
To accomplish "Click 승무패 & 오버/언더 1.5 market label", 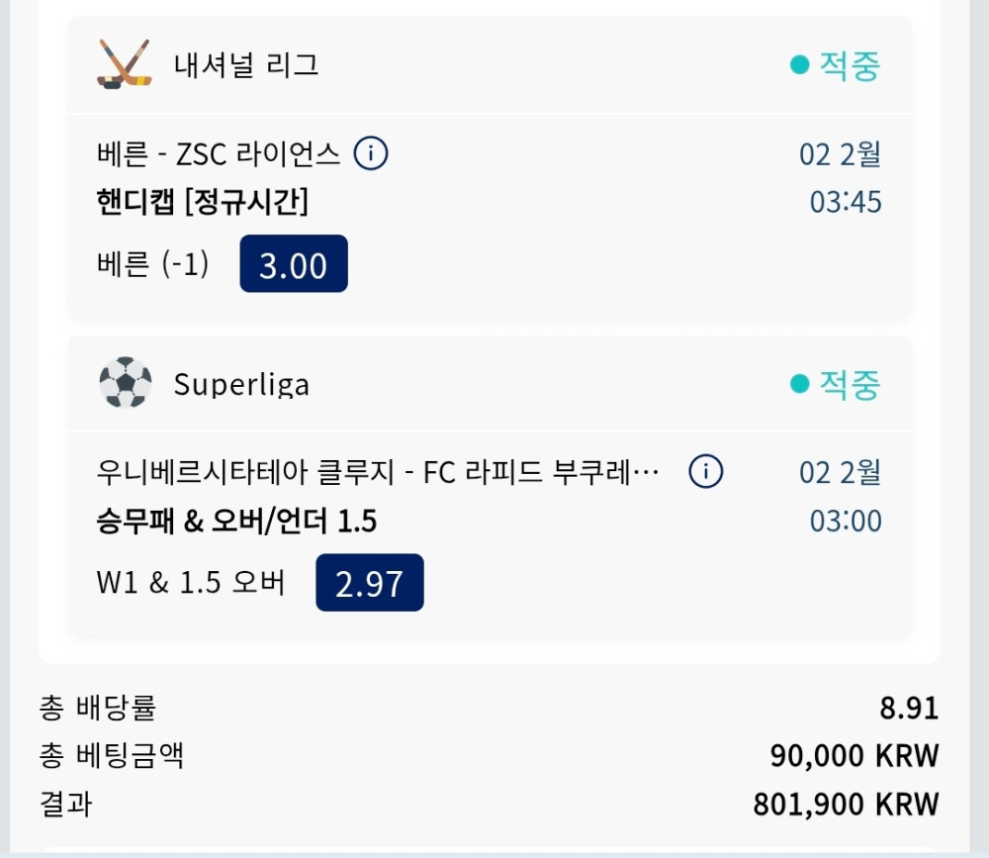I will [x=236, y=522].
